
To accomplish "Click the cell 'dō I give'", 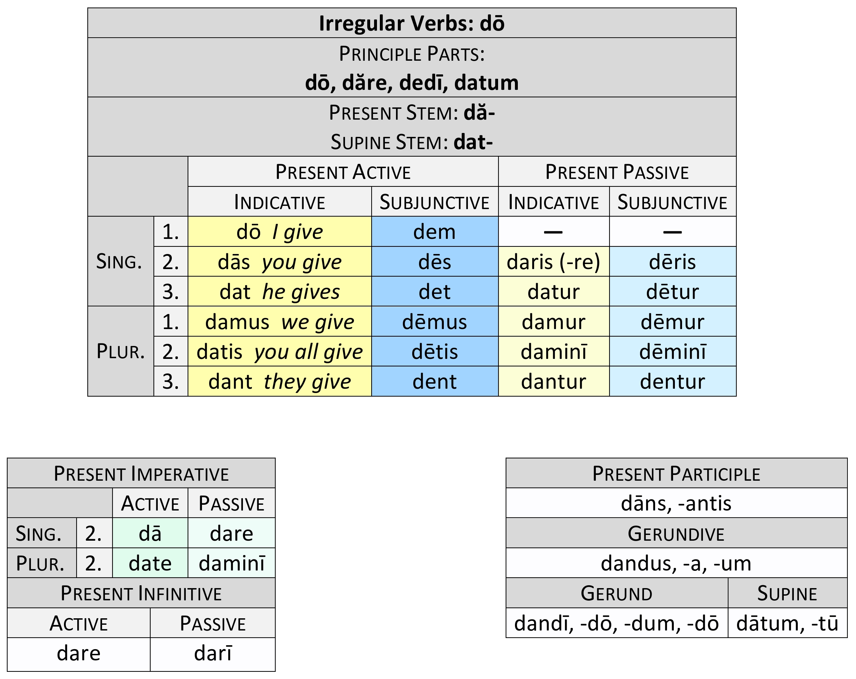I will pyautogui.click(x=280, y=232).
